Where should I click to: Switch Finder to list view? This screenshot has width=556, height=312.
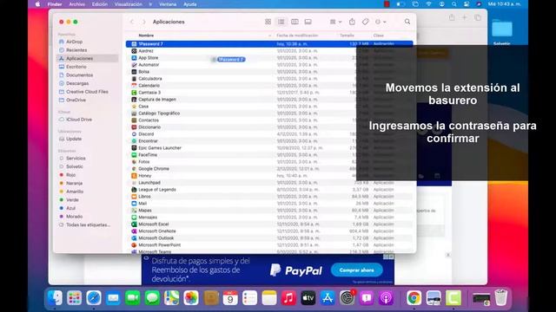point(281,22)
